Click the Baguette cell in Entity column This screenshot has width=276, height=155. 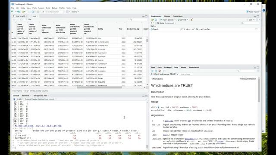point(102,82)
